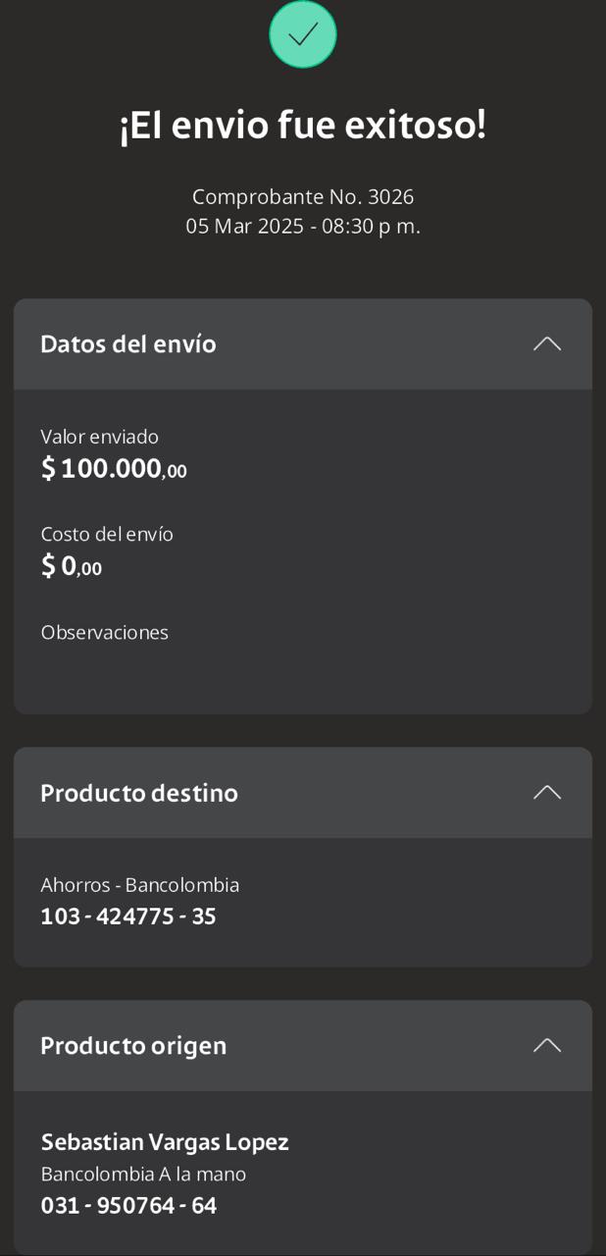Image resolution: width=606 pixels, height=1256 pixels.
Task: Click the Valor enviado label
Action: coord(100,437)
